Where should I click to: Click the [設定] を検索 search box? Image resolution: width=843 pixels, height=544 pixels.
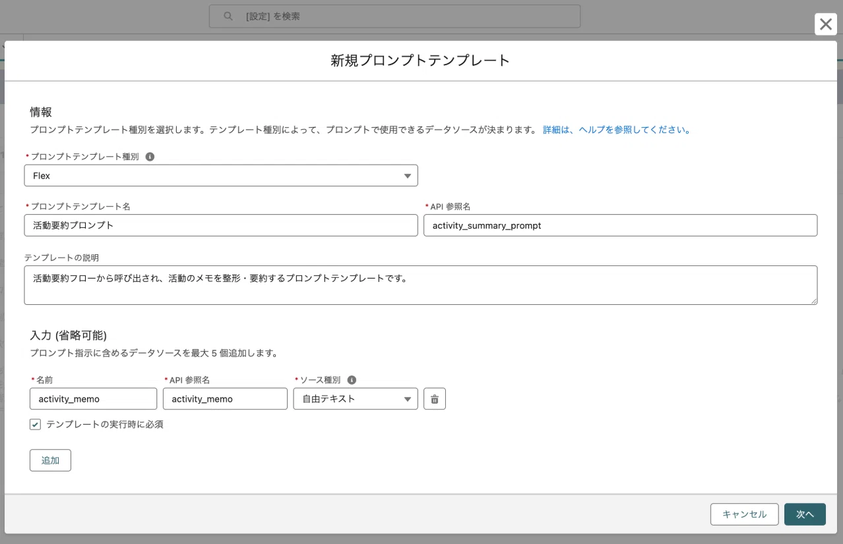click(x=394, y=16)
